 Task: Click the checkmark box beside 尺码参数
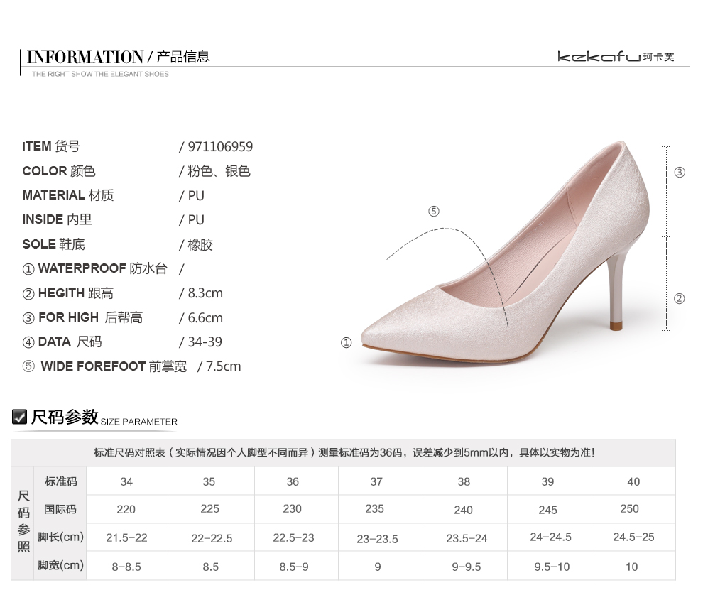20,417
